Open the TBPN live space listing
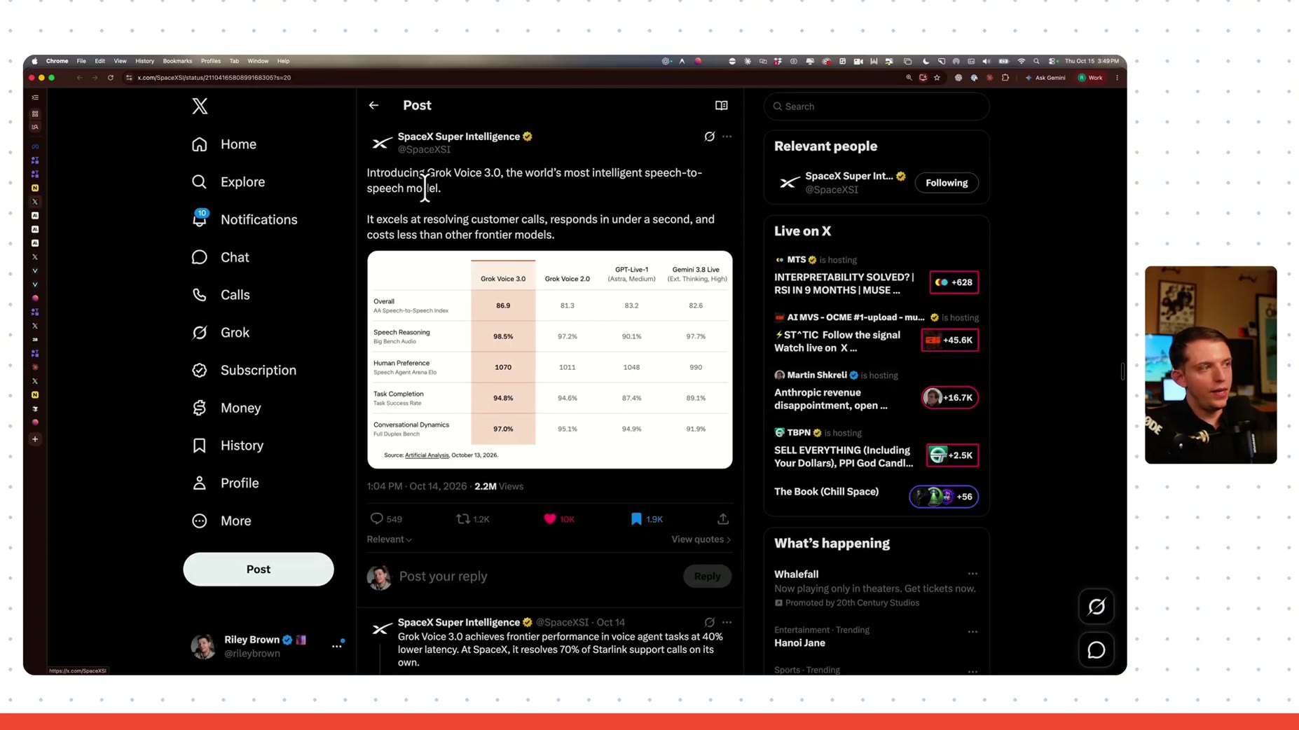 [876, 448]
